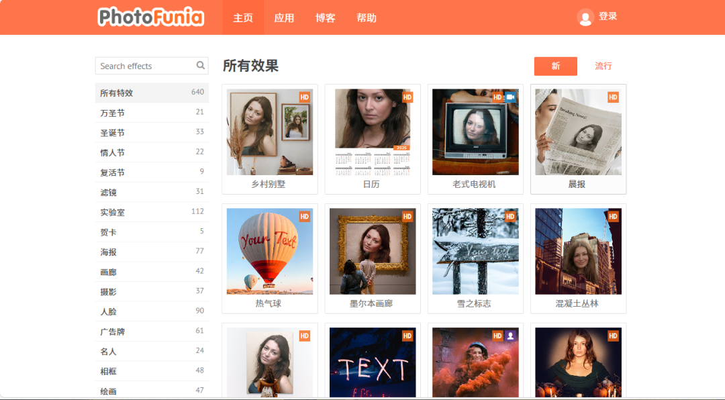Viewport: 725px width, 400px height.
Task: Open the canvas portrait effect thumbnail
Action: (270, 362)
